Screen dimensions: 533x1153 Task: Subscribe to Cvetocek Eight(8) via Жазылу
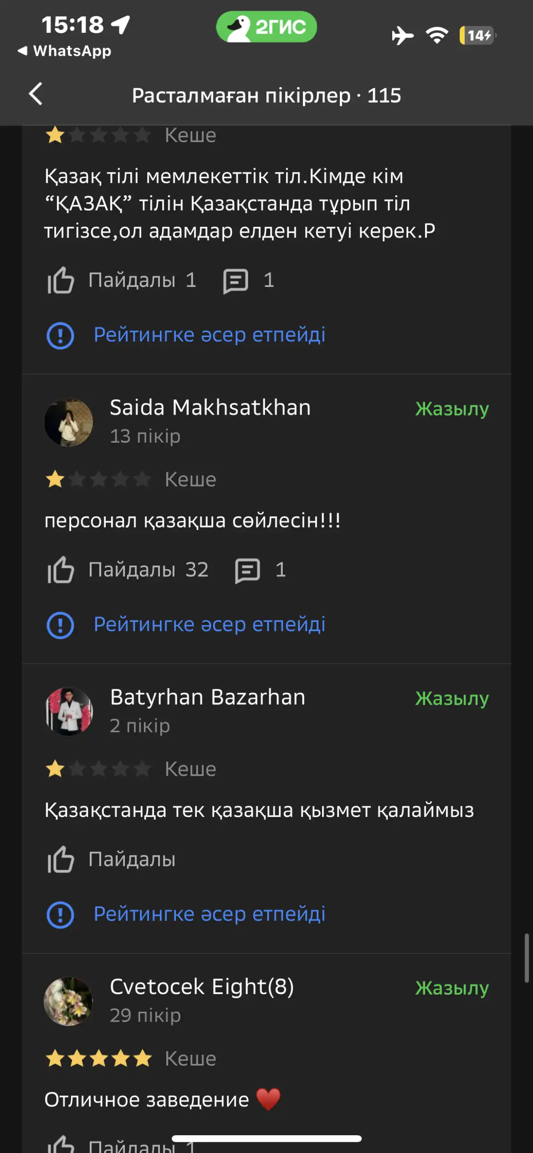click(x=451, y=988)
